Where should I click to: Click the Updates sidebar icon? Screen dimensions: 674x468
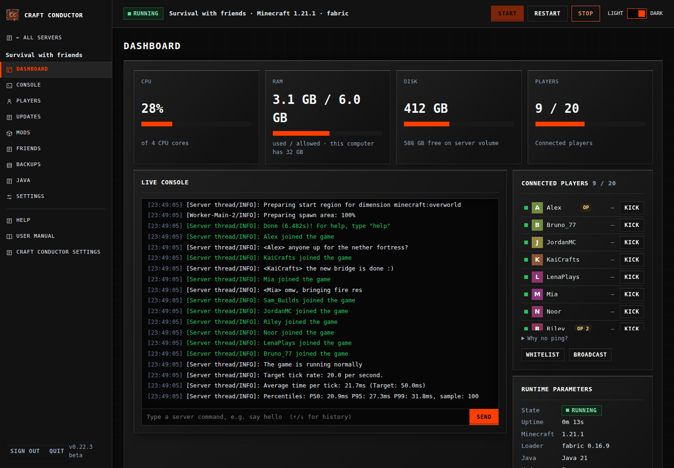click(9, 117)
